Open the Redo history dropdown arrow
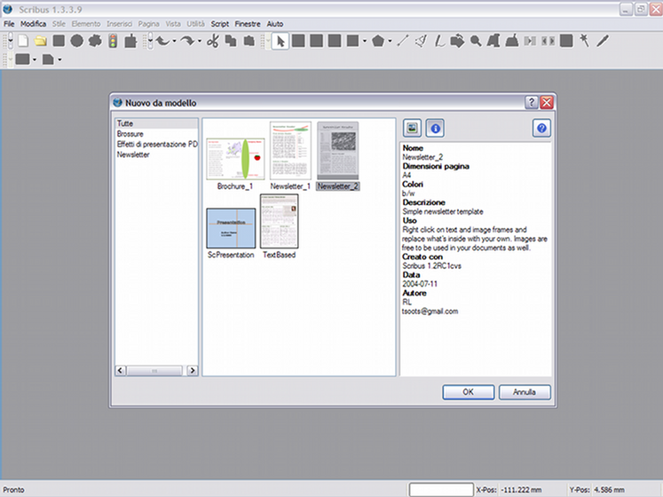663x497 pixels. coord(199,42)
